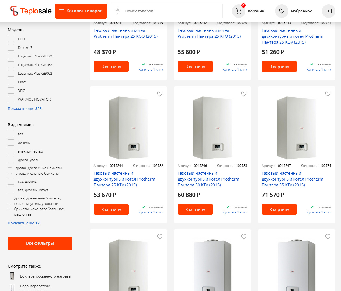Screen dimensions: 341x291
Task: Click the login arrow icon in header
Action: click(x=328, y=11)
